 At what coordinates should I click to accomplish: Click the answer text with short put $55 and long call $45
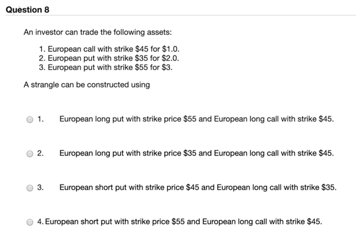point(184,221)
